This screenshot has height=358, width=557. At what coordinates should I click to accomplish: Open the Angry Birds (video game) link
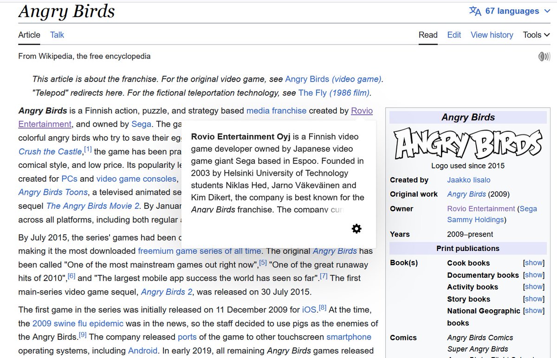(x=333, y=79)
